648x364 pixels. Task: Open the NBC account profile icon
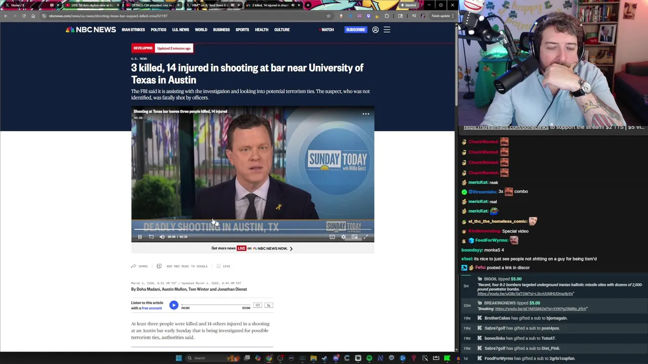[375, 30]
